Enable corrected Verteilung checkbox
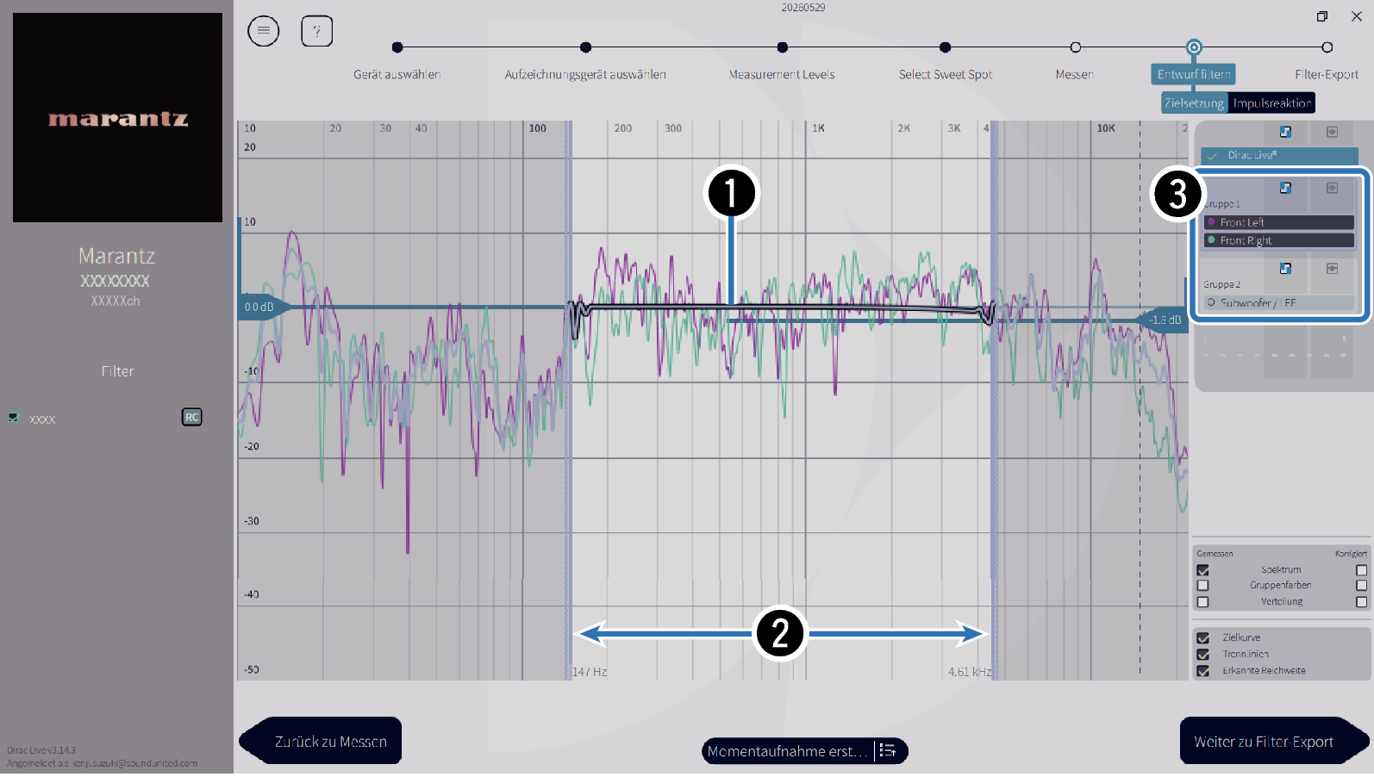Viewport: 1374px width, 783px height. 1361,602
